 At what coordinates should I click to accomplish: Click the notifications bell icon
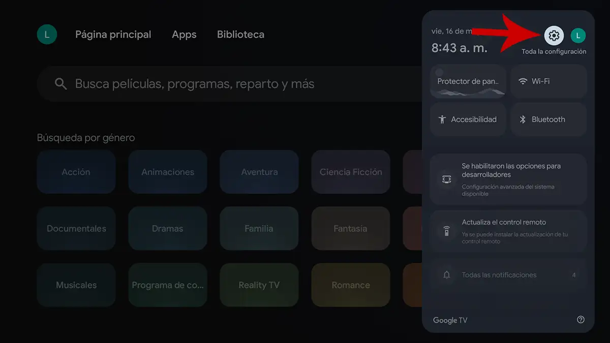[446, 275]
